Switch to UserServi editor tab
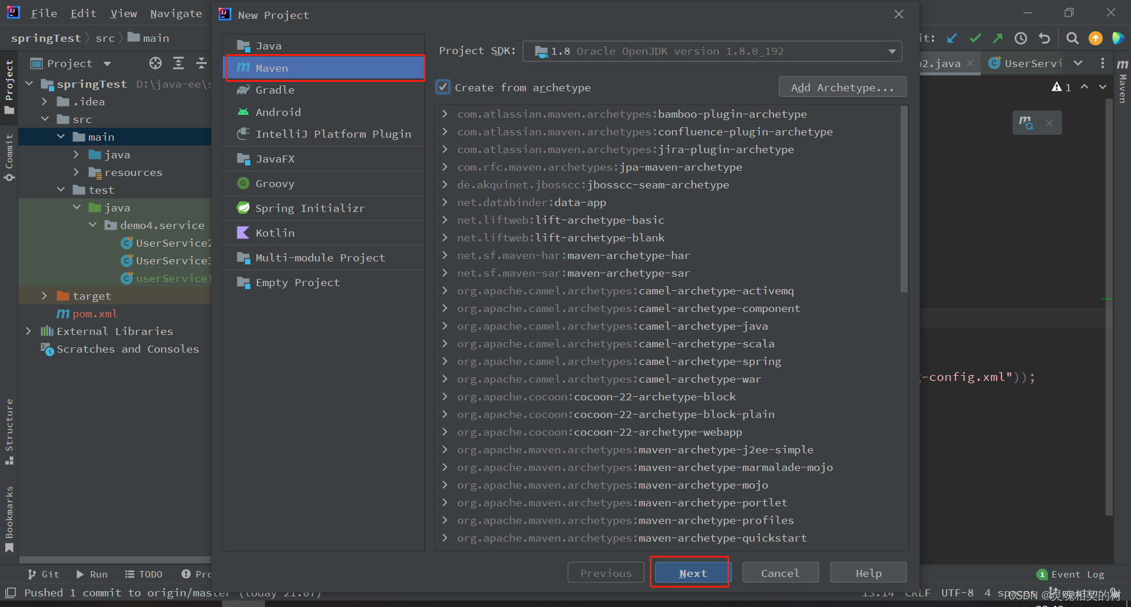Viewport: 1131px width, 607px height. coord(1026,63)
